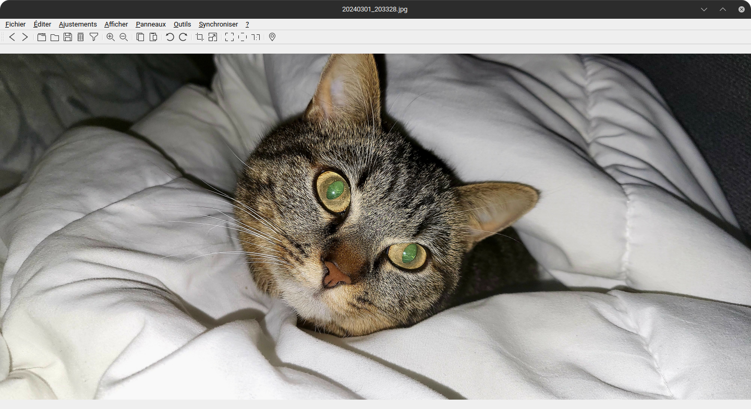Select the crop tool
Image resolution: width=751 pixels, height=409 pixels.
[199, 37]
